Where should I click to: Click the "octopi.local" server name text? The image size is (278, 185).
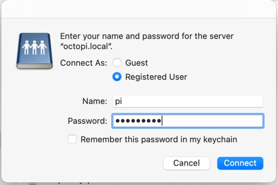click(86, 47)
